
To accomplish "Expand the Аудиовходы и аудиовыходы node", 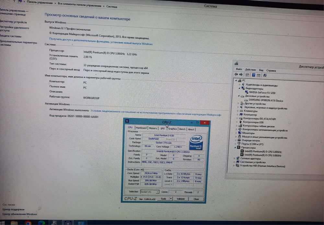I will 240,84.
